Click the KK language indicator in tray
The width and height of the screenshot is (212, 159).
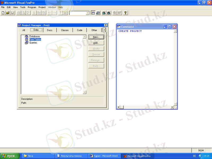point(195,156)
